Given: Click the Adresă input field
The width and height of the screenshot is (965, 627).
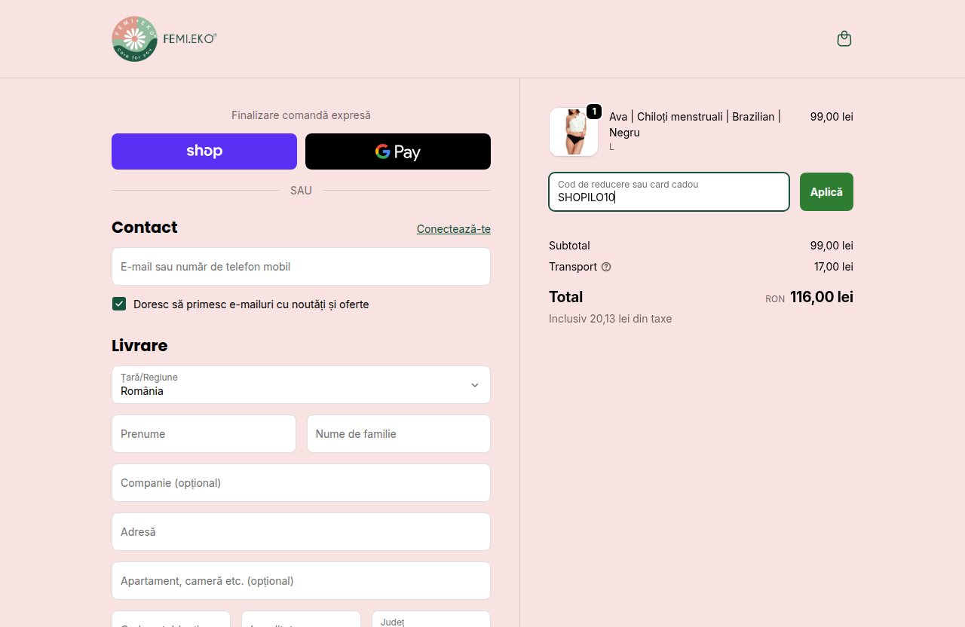Looking at the screenshot, I should click(301, 532).
